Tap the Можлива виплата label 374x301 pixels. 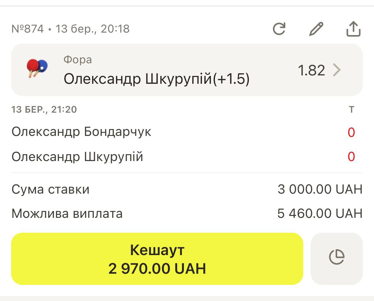(x=67, y=213)
